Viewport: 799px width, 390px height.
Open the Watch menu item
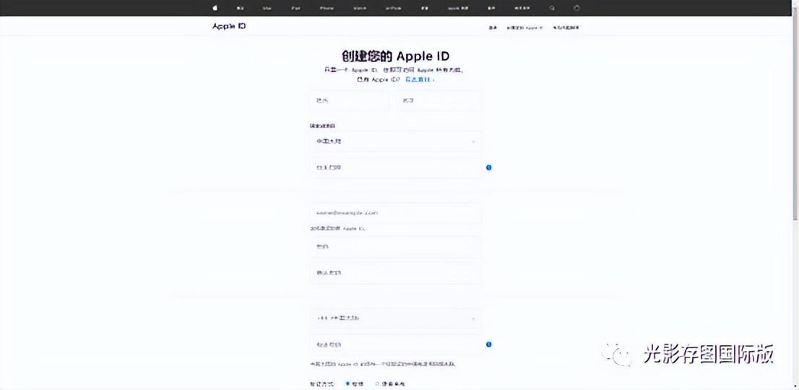[x=360, y=9]
